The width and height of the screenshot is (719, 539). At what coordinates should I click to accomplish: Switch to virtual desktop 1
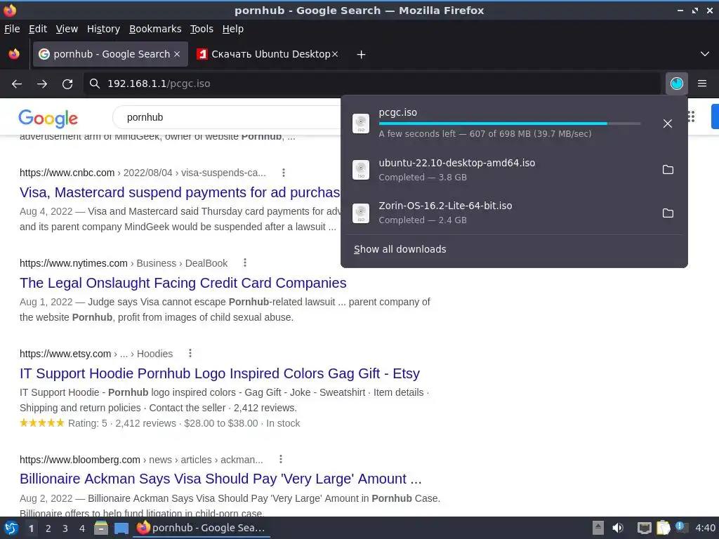pos(31,528)
